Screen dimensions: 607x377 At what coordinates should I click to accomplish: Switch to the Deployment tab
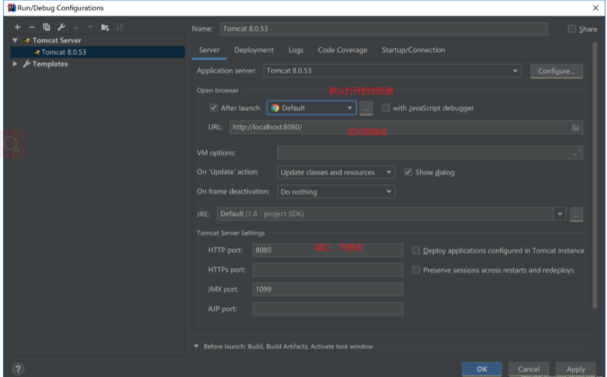254,50
